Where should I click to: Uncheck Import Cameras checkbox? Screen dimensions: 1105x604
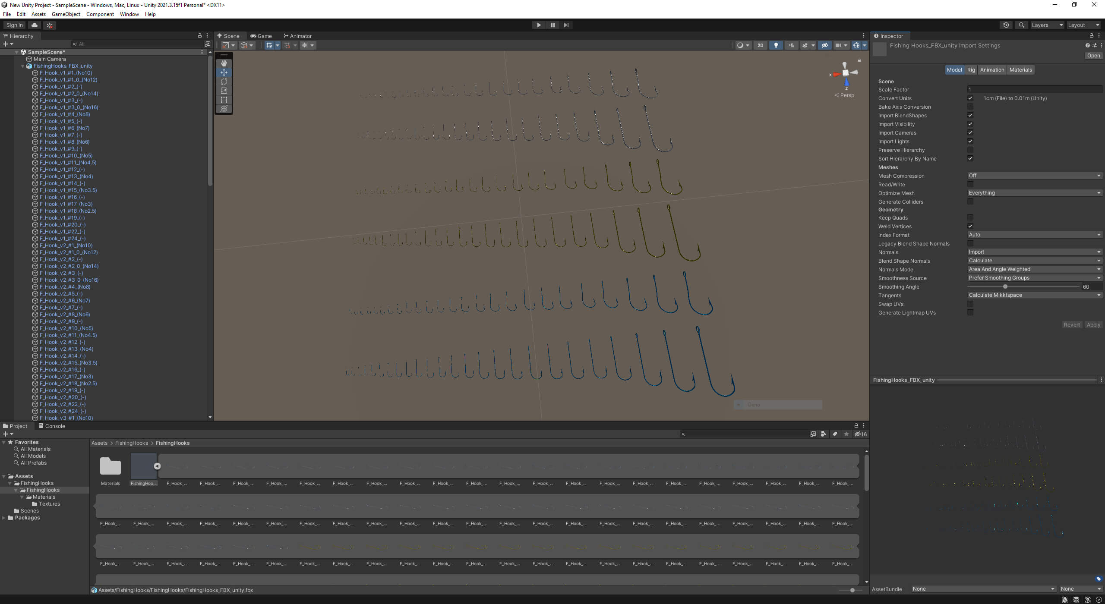pyautogui.click(x=970, y=133)
